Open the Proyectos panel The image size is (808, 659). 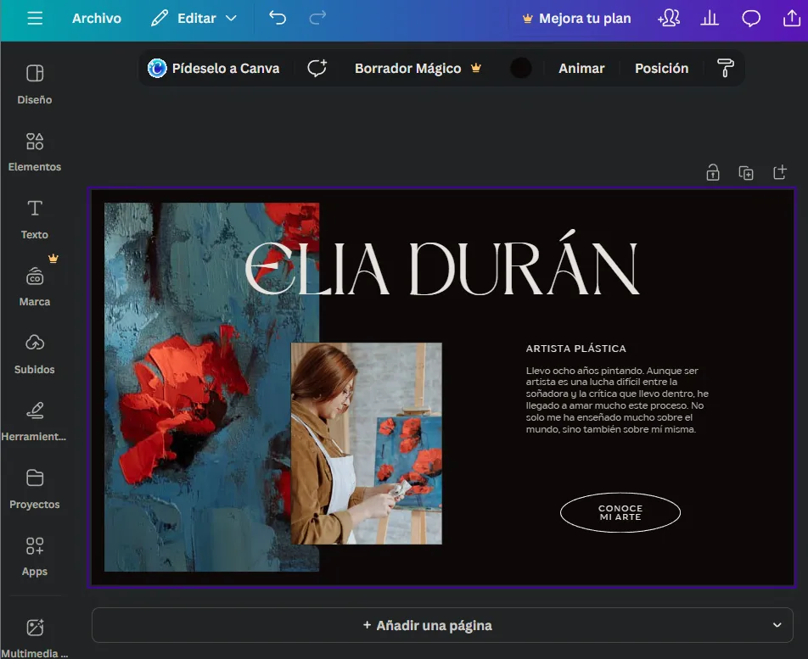[34, 487]
